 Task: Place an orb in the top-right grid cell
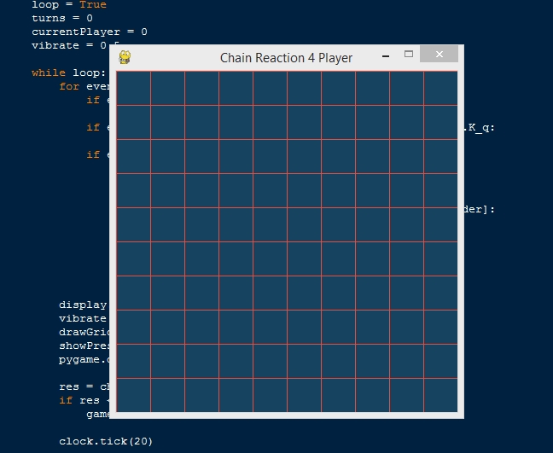pos(440,88)
